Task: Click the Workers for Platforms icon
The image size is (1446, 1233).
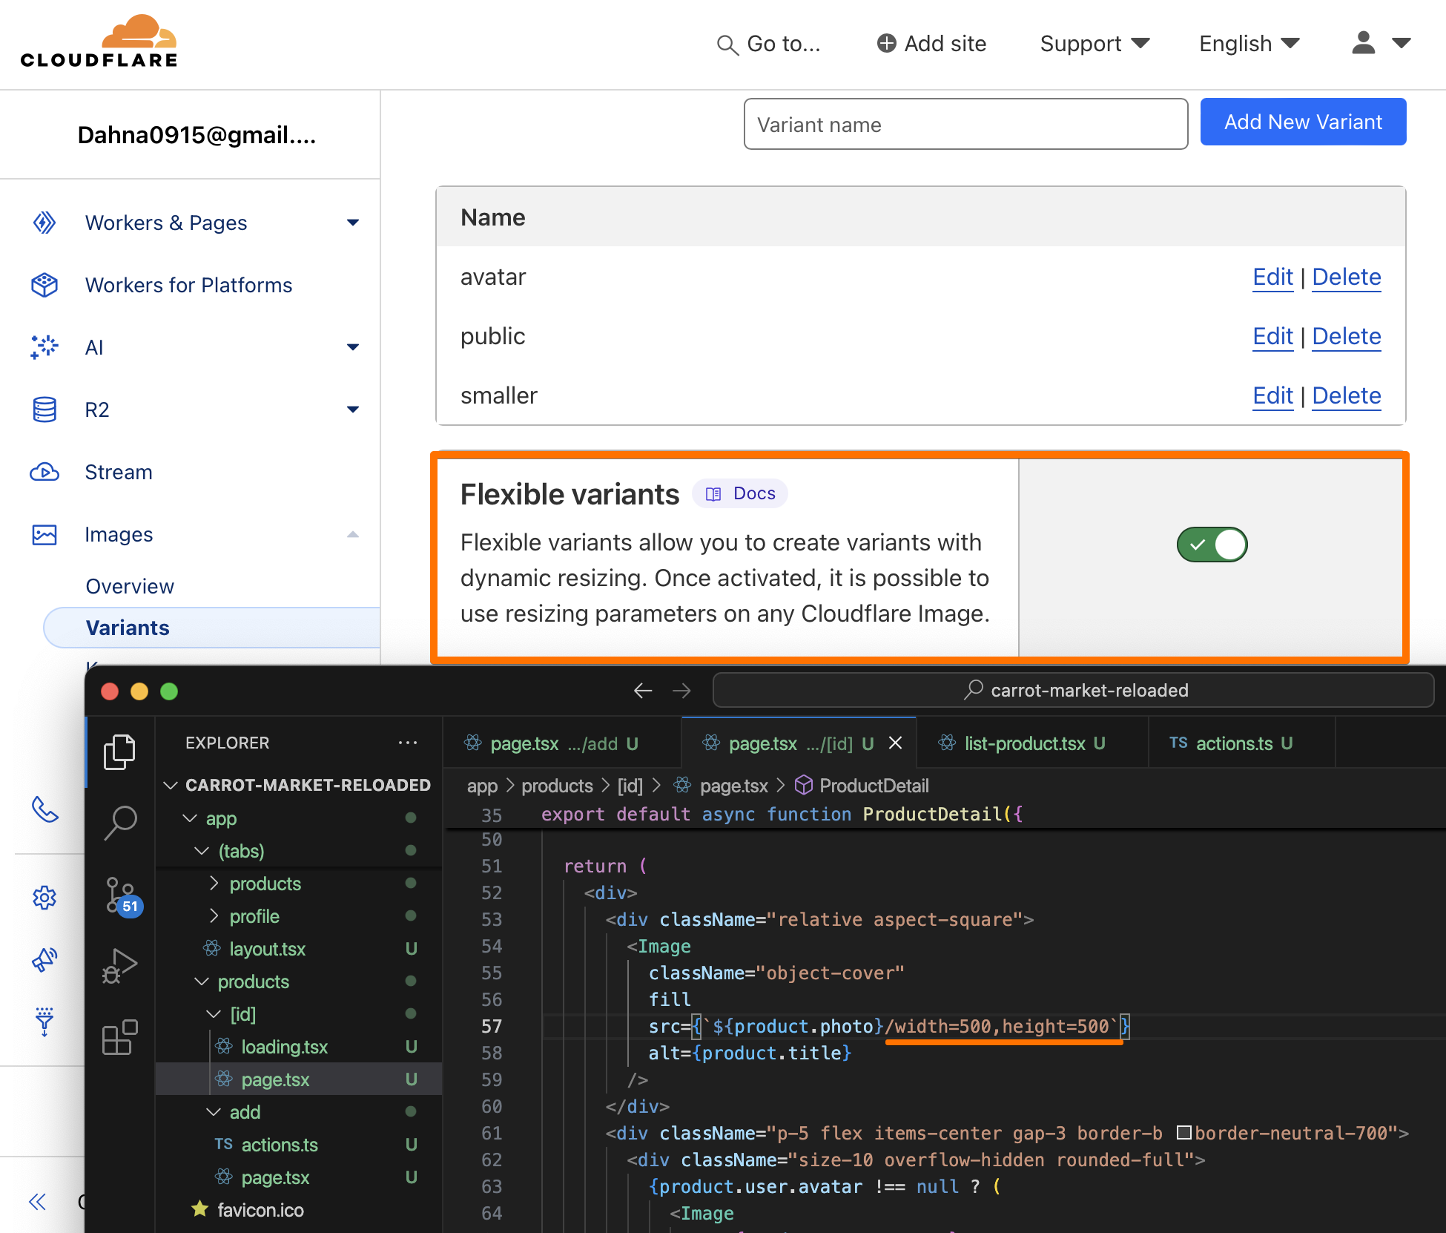Action: [x=44, y=285]
